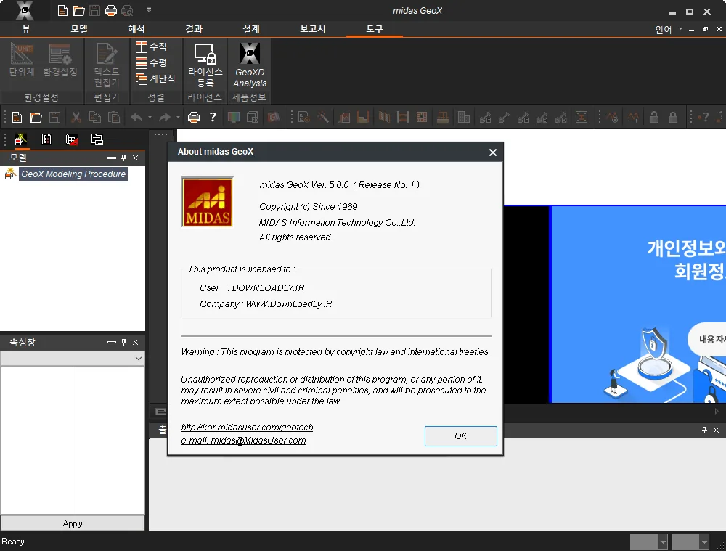Screen dimensions: 726x551
Task: Toggle pin on the 모델 panel
Action: click(123, 158)
